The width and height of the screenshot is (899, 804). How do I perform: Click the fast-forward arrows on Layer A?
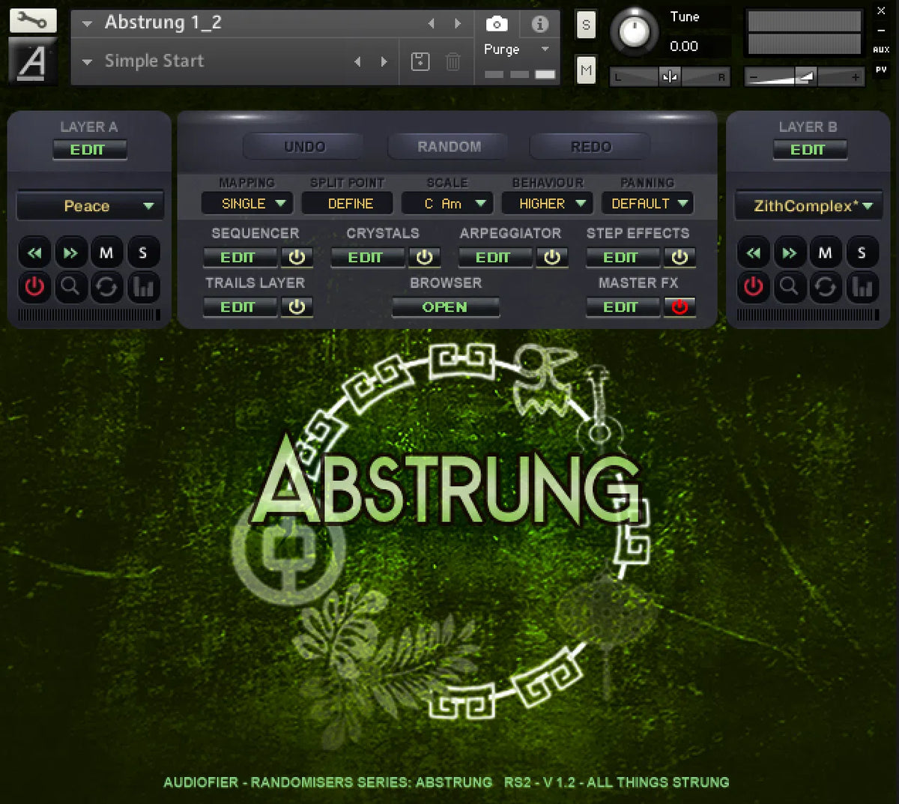[x=70, y=252]
